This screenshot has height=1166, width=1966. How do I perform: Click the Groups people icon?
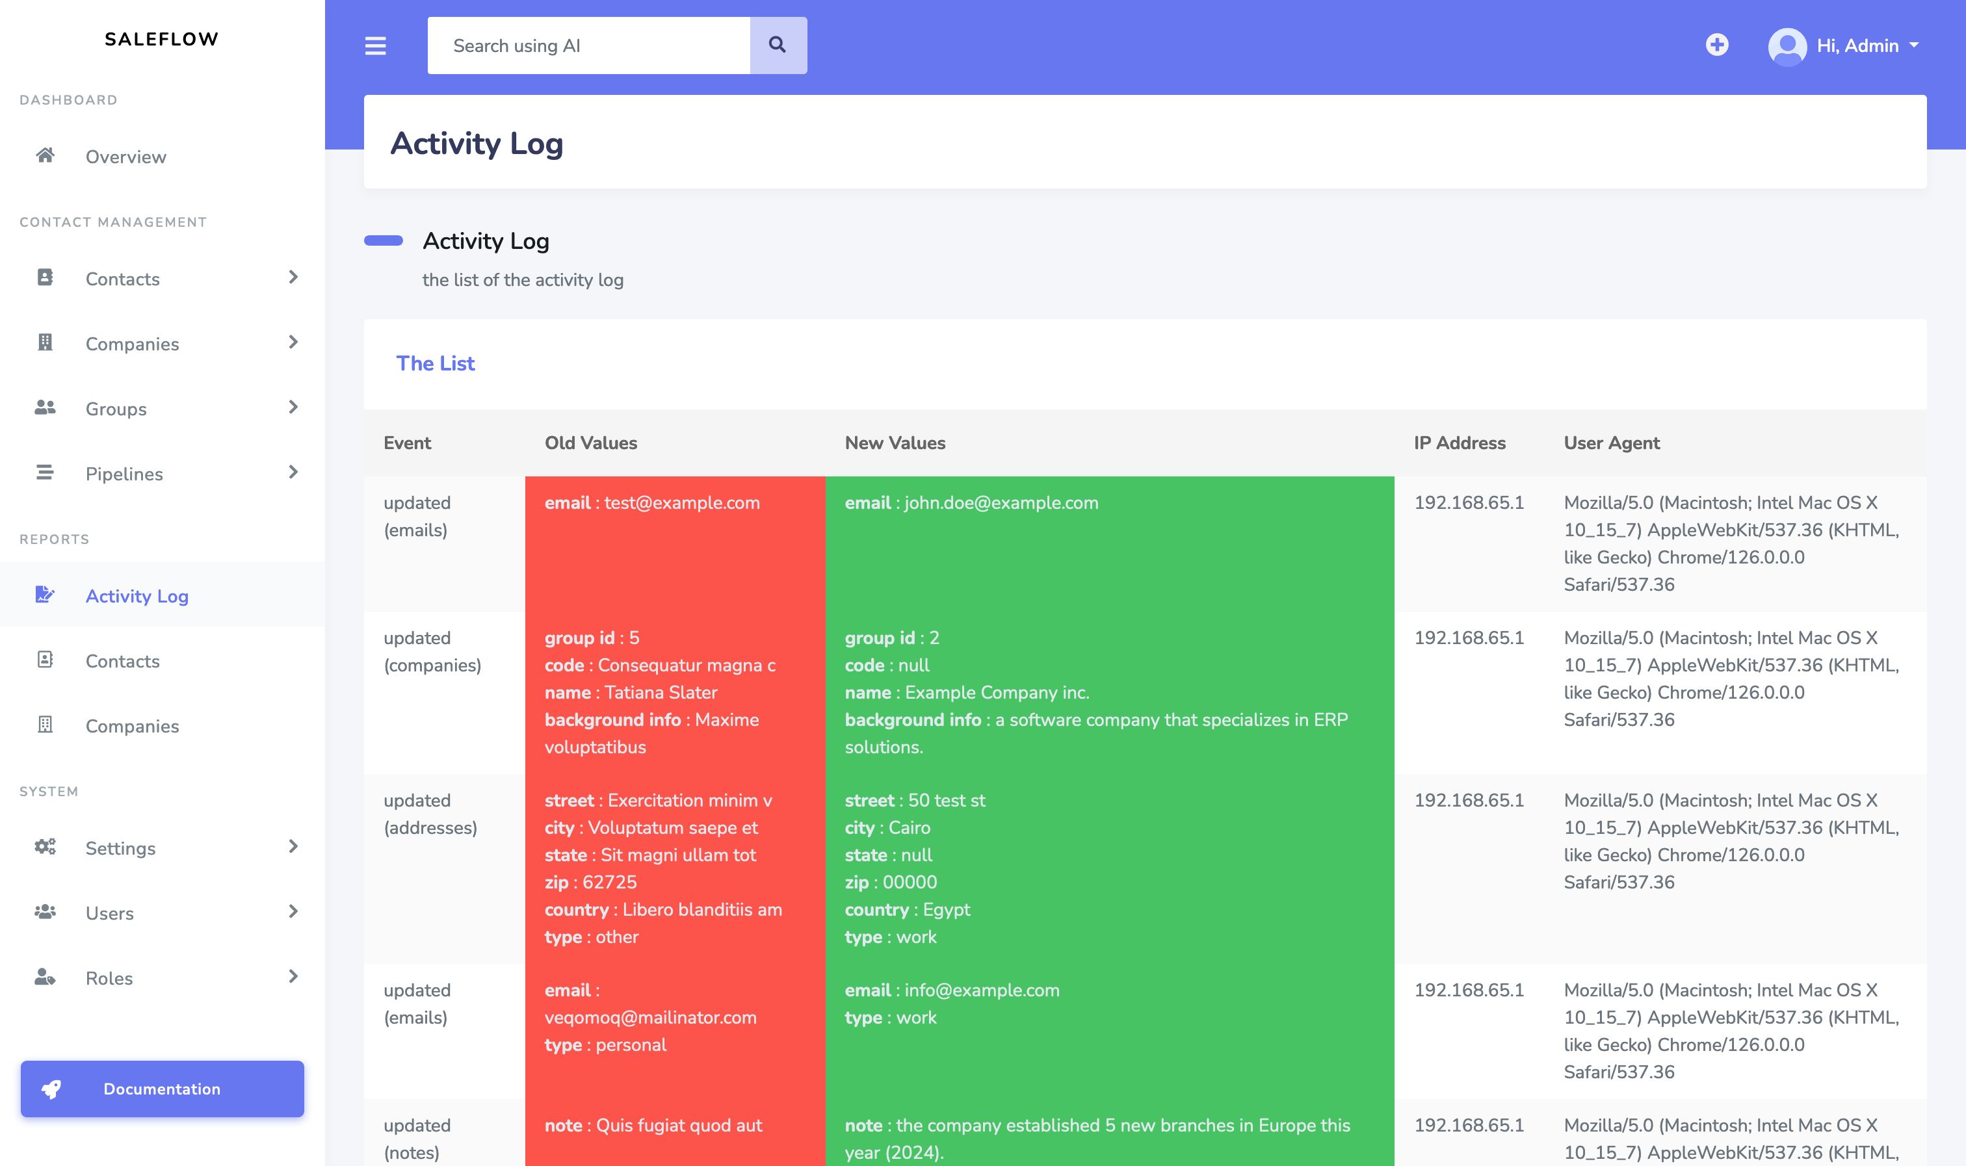(45, 408)
